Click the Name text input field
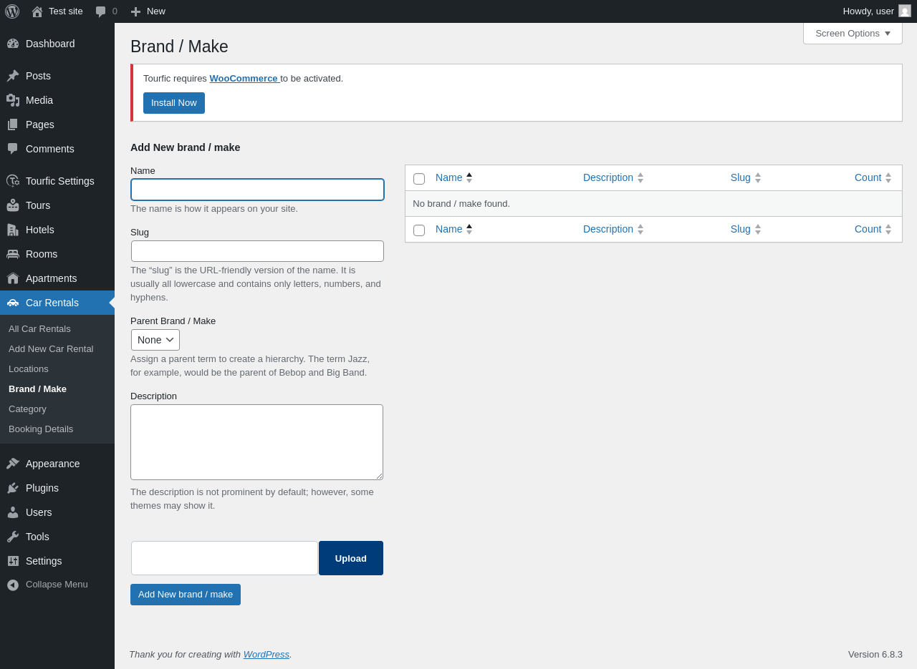Image resolution: width=917 pixels, height=669 pixels. click(257, 190)
